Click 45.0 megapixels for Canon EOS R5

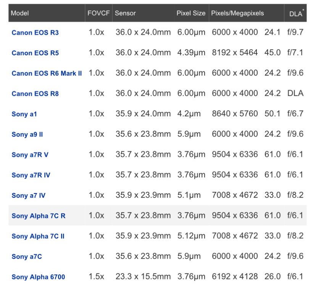point(272,53)
